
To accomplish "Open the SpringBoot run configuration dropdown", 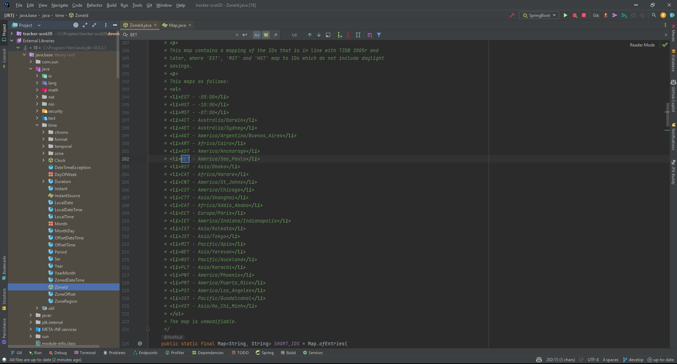I will pos(539,15).
